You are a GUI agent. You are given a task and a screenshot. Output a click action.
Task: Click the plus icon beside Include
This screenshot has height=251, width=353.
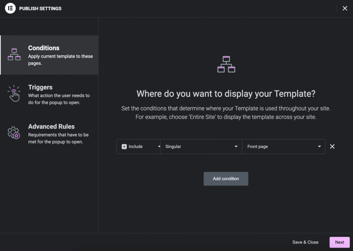(124, 147)
